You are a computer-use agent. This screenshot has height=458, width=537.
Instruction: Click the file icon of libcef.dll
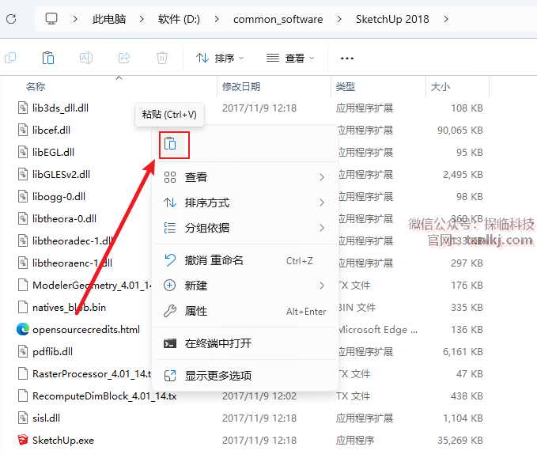(23, 130)
